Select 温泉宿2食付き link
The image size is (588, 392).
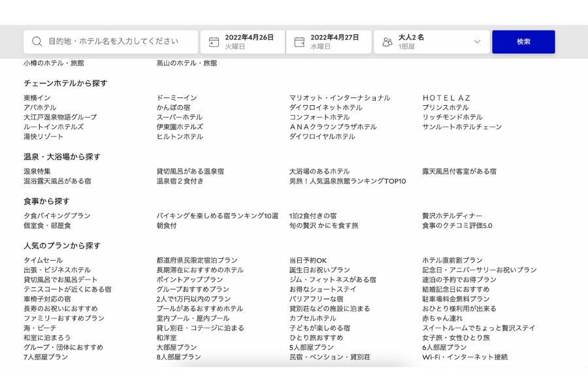coord(180,181)
